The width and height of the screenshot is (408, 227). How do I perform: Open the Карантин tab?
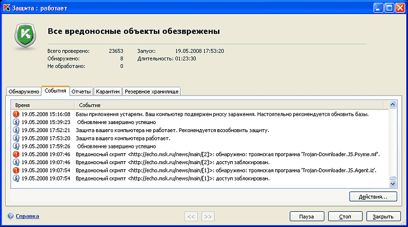(108, 91)
